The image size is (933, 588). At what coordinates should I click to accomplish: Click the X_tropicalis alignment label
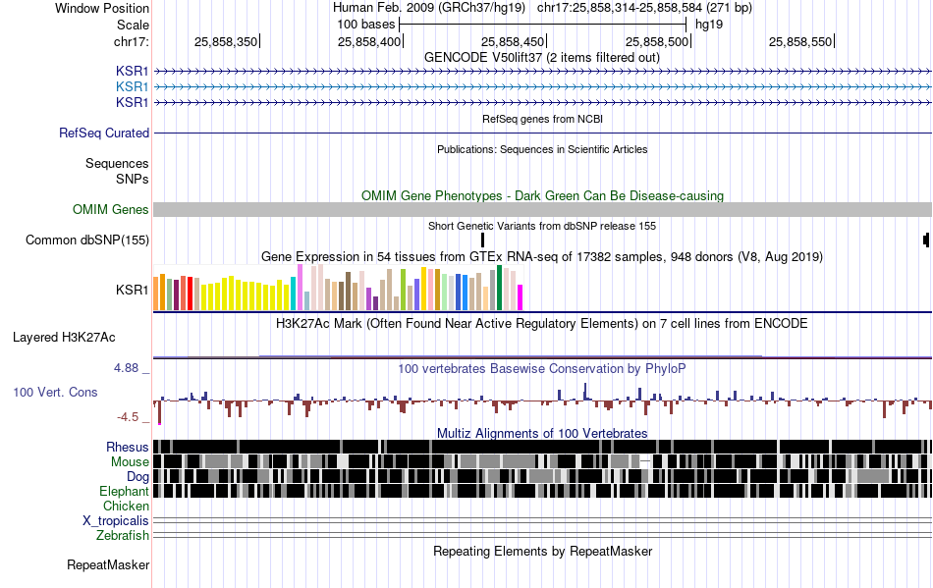pyautogui.click(x=116, y=521)
